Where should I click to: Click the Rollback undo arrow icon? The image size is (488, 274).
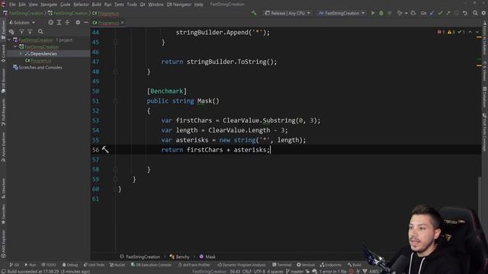[x=465, y=13]
